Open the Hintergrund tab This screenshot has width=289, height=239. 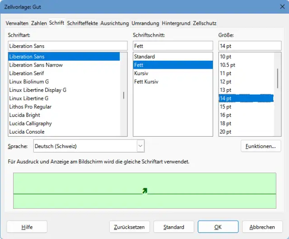pos(176,23)
